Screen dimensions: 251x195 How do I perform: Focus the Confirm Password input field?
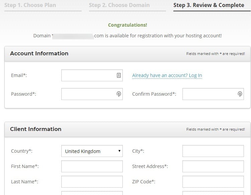click(x=213, y=94)
